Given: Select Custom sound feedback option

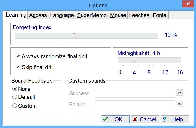Looking at the screenshot, I should (15, 106).
